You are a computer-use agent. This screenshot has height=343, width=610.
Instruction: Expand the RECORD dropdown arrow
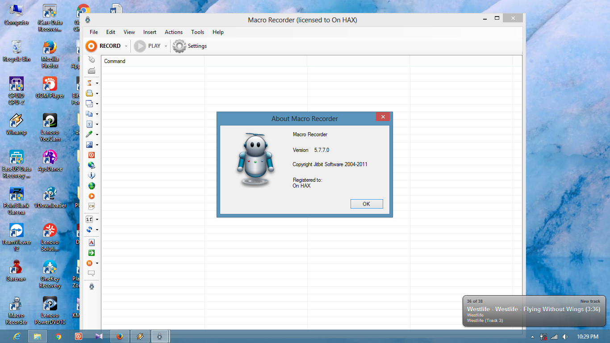(126, 46)
